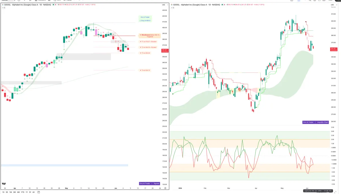Click the 'T3 at 356.40' target label
This screenshot has width=341, height=194.
145,53
